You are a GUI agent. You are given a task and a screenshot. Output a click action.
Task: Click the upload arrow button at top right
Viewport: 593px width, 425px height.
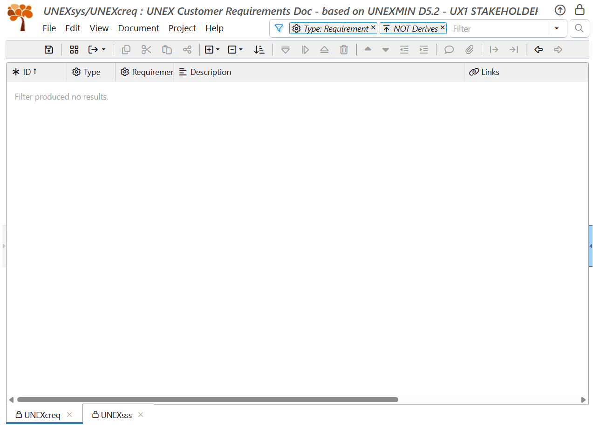click(x=559, y=10)
